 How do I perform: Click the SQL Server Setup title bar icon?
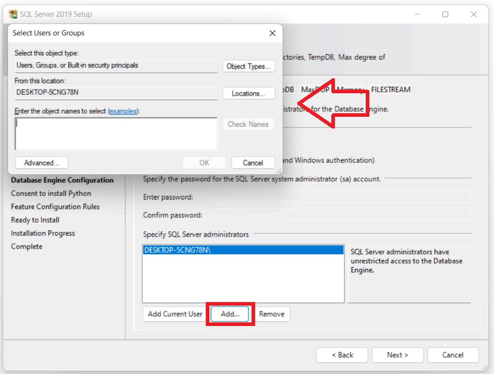(13, 14)
